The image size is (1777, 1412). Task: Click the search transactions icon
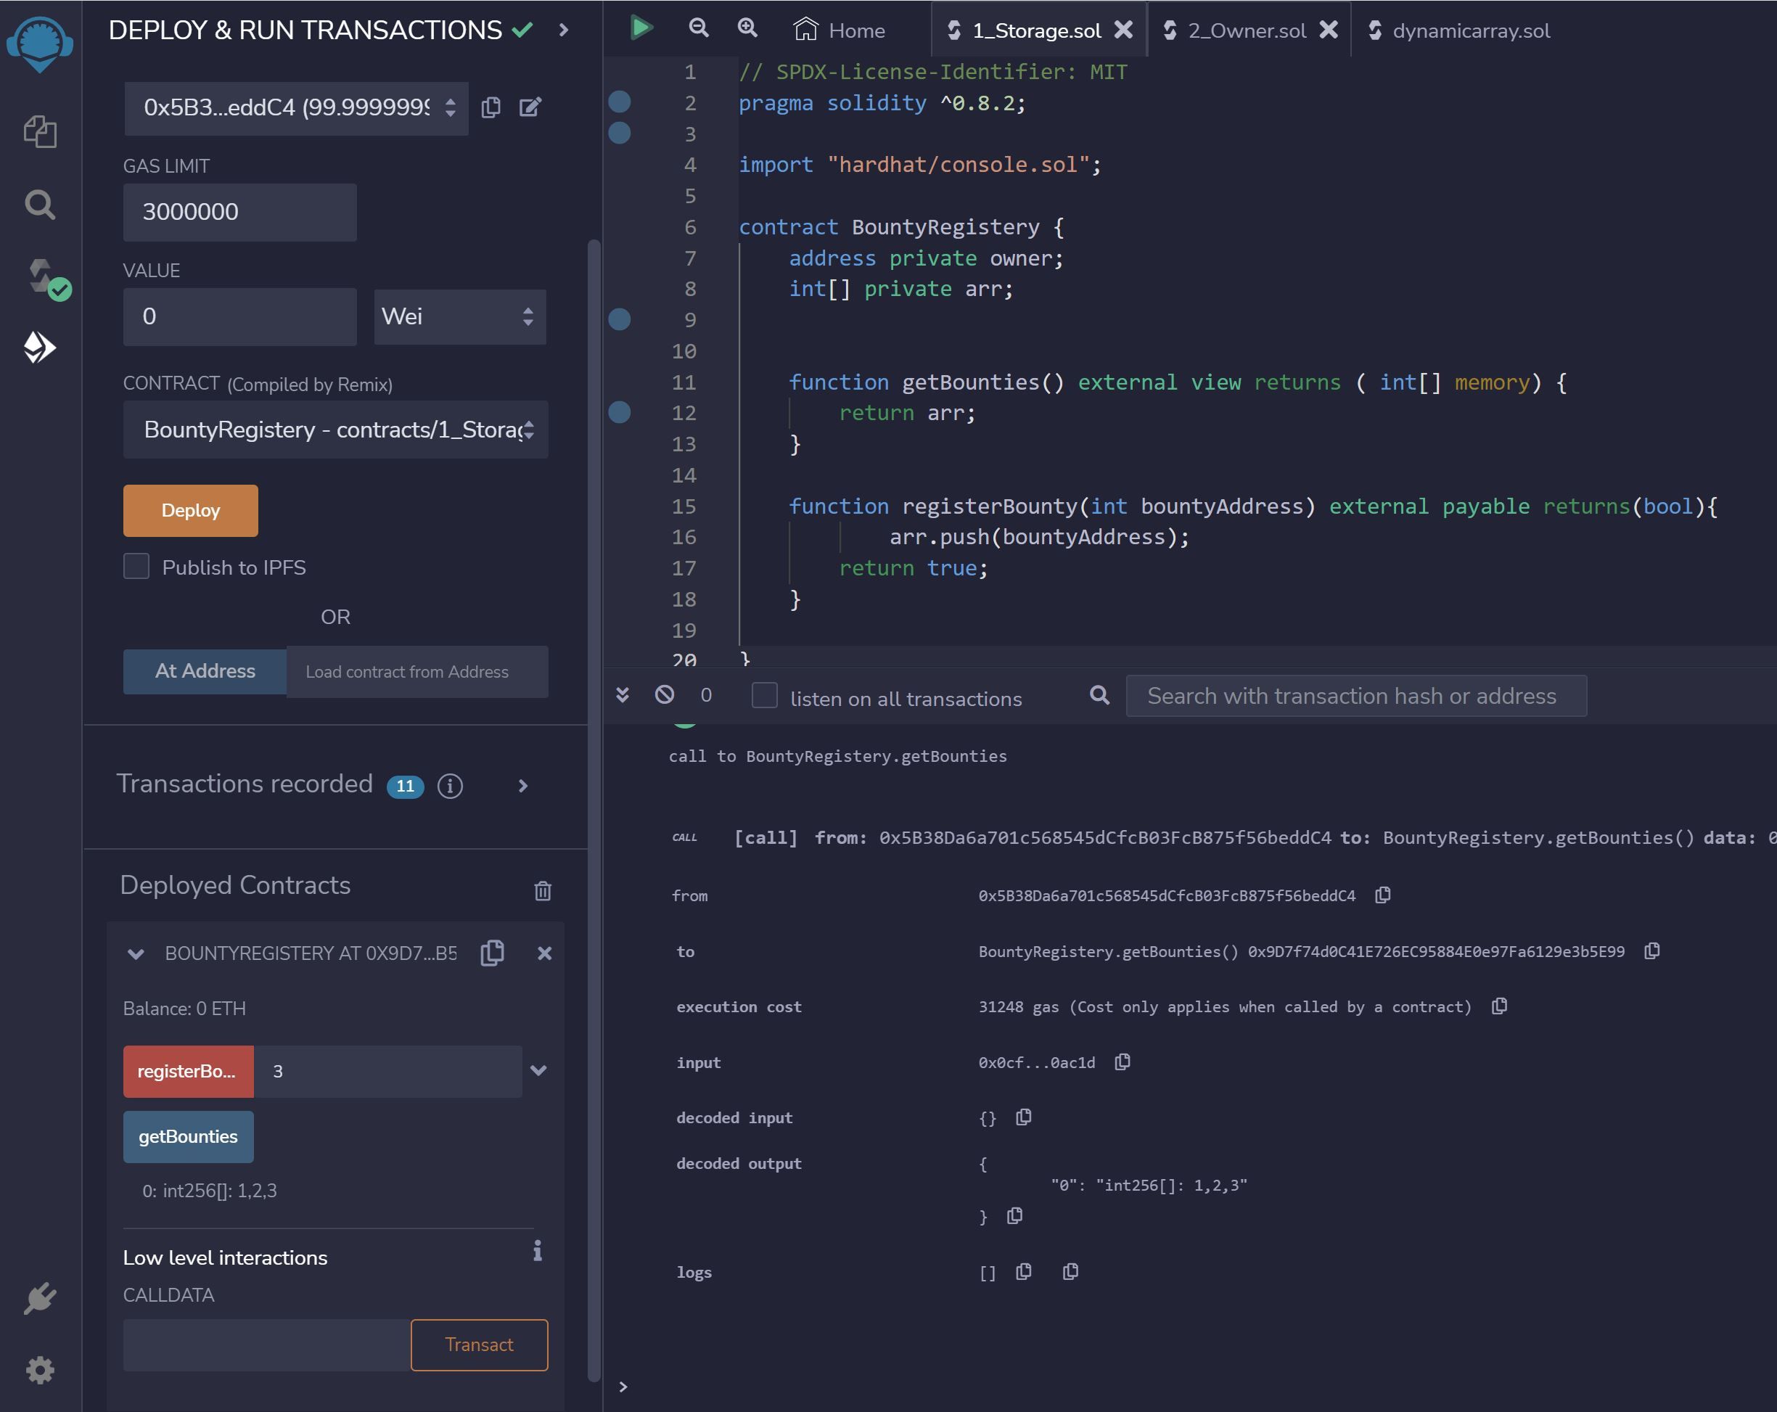coord(1101,697)
